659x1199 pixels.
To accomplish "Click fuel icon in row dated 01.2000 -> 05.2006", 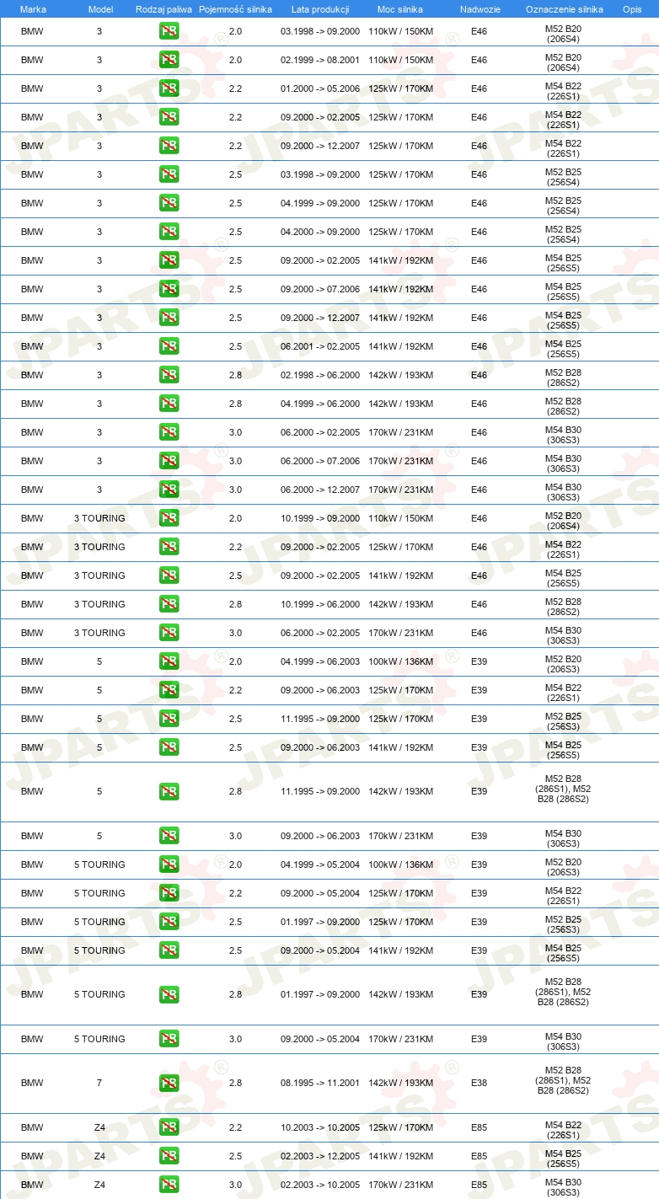I will [169, 88].
